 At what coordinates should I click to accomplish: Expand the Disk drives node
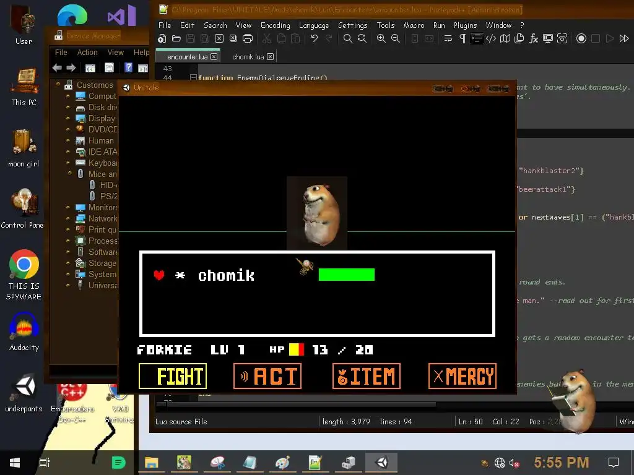pos(68,108)
